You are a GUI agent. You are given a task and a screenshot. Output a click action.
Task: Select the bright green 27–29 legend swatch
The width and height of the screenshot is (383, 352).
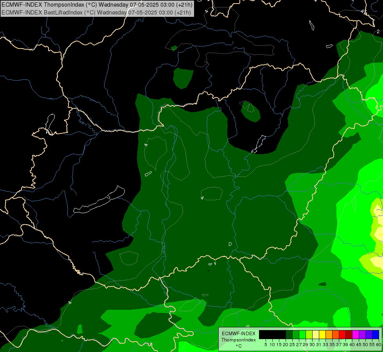click(302, 335)
